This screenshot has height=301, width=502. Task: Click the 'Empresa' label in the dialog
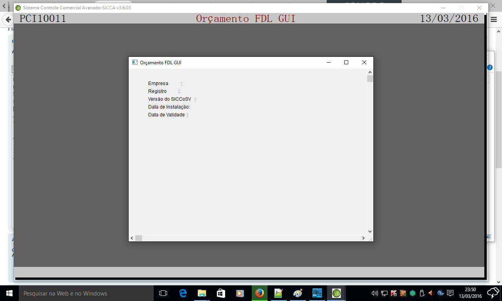click(158, 83)
